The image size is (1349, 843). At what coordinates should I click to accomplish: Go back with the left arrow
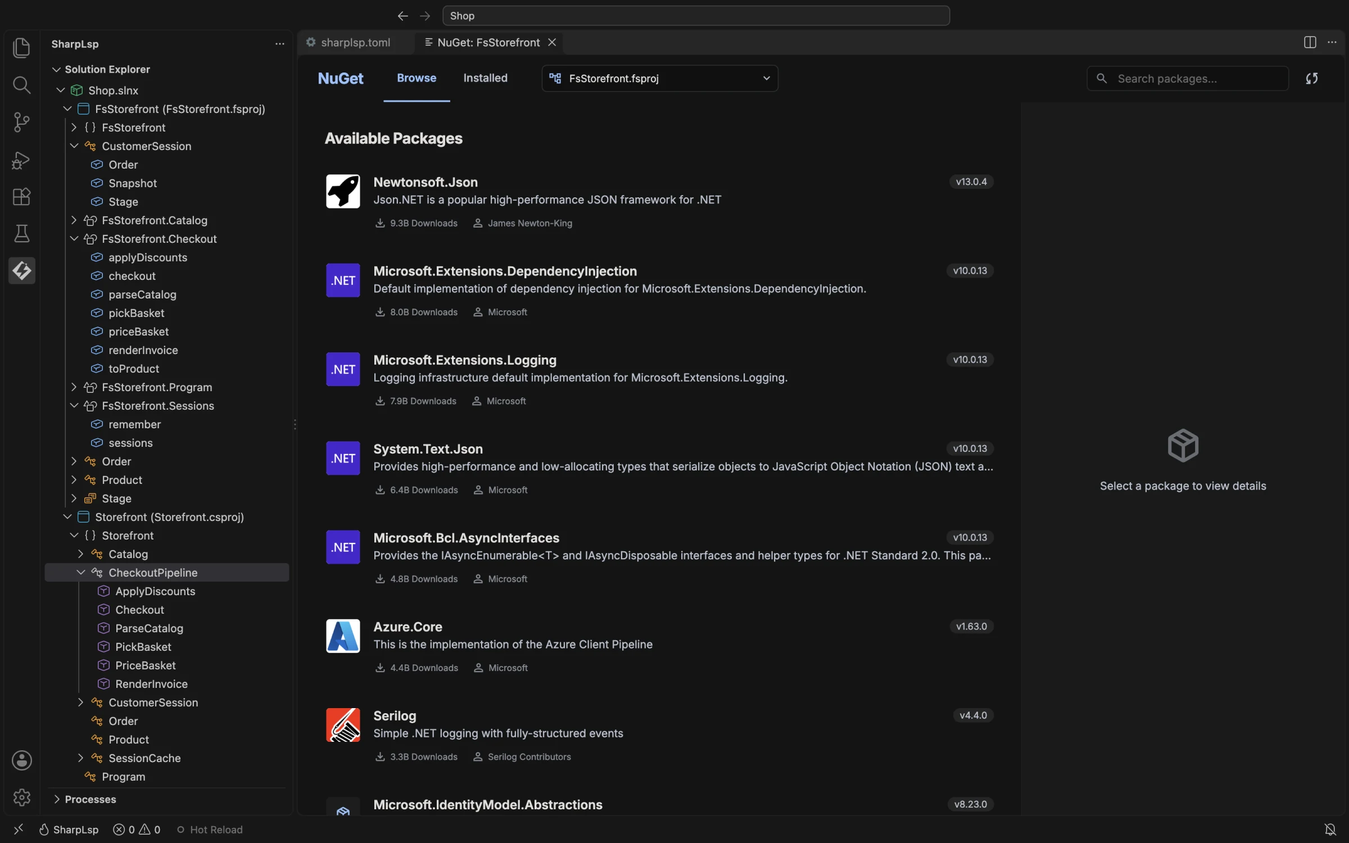tap(402, 16)
